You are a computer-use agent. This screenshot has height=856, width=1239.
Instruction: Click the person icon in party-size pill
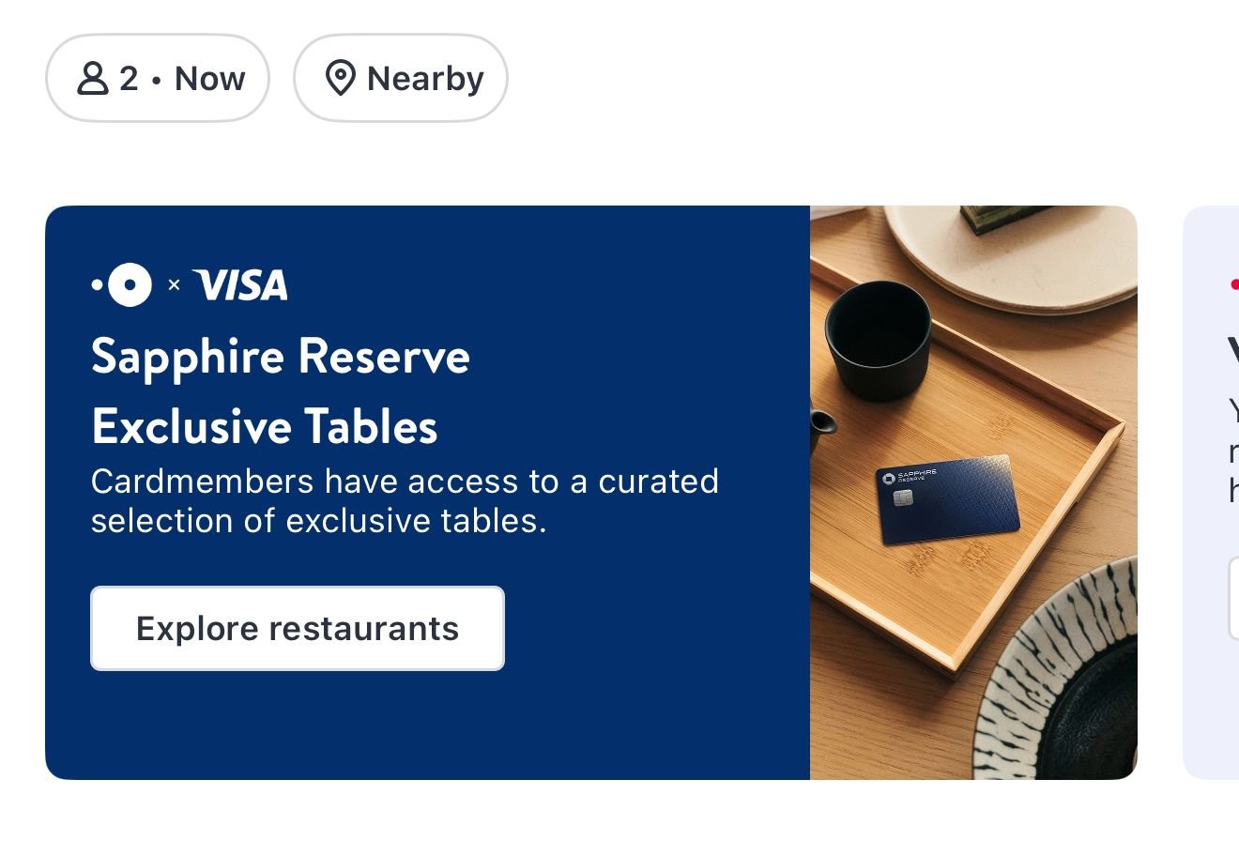[92, 79]
